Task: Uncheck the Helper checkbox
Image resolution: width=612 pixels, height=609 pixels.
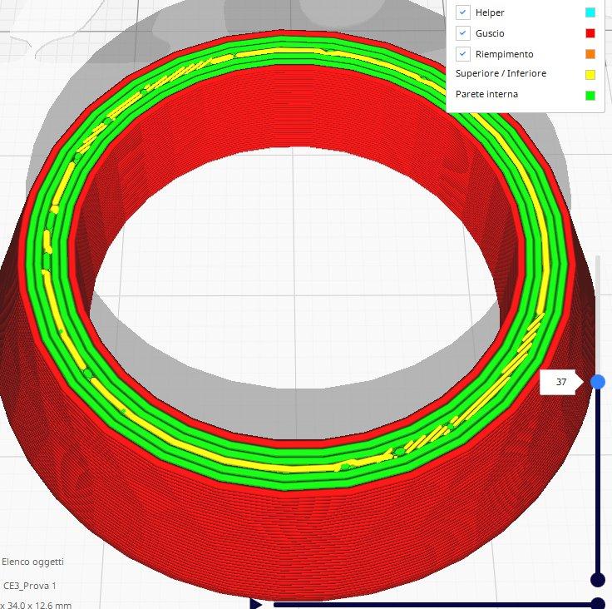Action: click(x=463, y=12)
